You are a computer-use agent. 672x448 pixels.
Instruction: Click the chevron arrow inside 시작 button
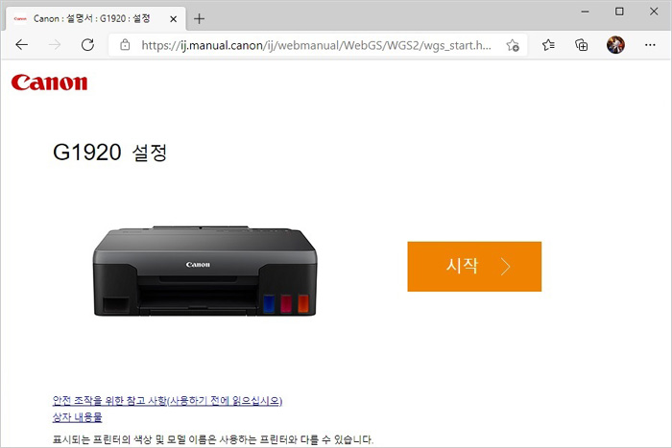[x=505, y=267]
